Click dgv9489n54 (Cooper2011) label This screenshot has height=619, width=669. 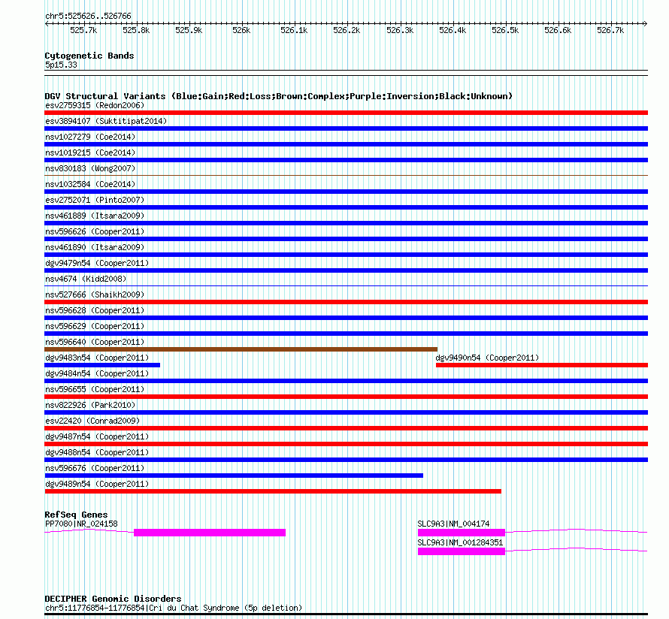pyautogui.click(x=97, y=484)
